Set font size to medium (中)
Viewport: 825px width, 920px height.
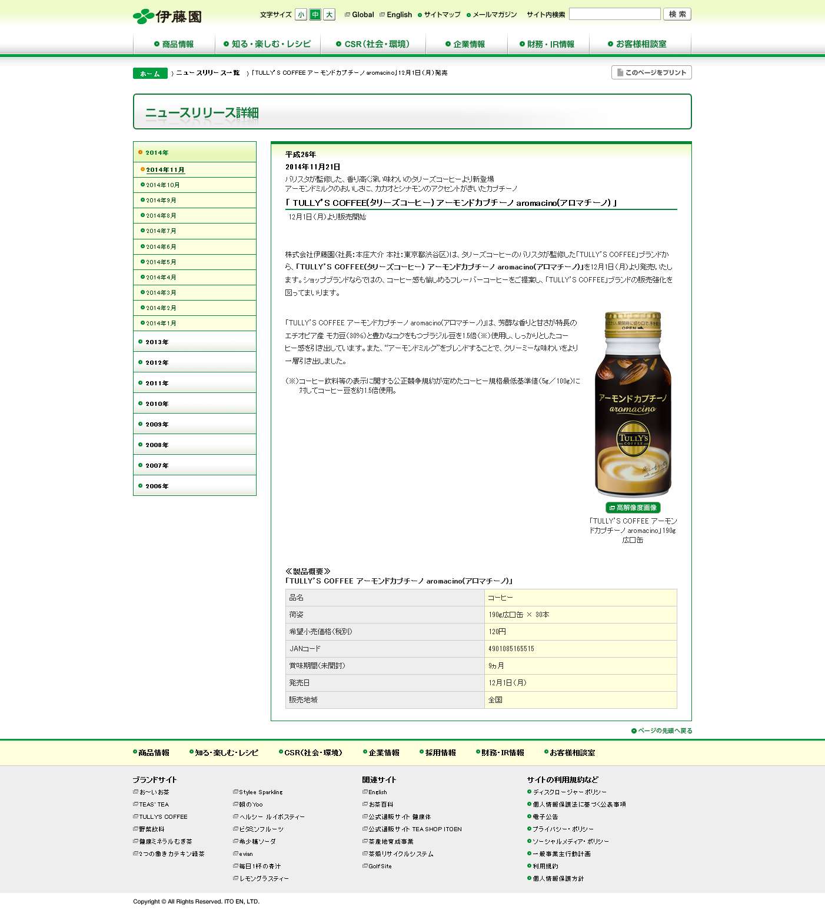coord(315,15)
